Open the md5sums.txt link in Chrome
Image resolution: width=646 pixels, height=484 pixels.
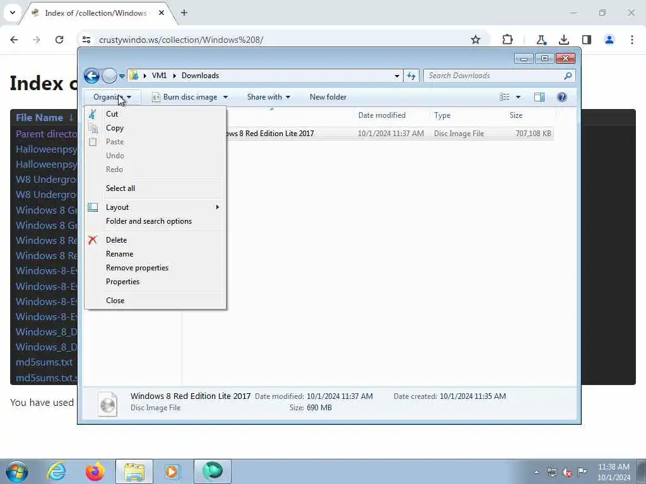[x=44, y=362]
